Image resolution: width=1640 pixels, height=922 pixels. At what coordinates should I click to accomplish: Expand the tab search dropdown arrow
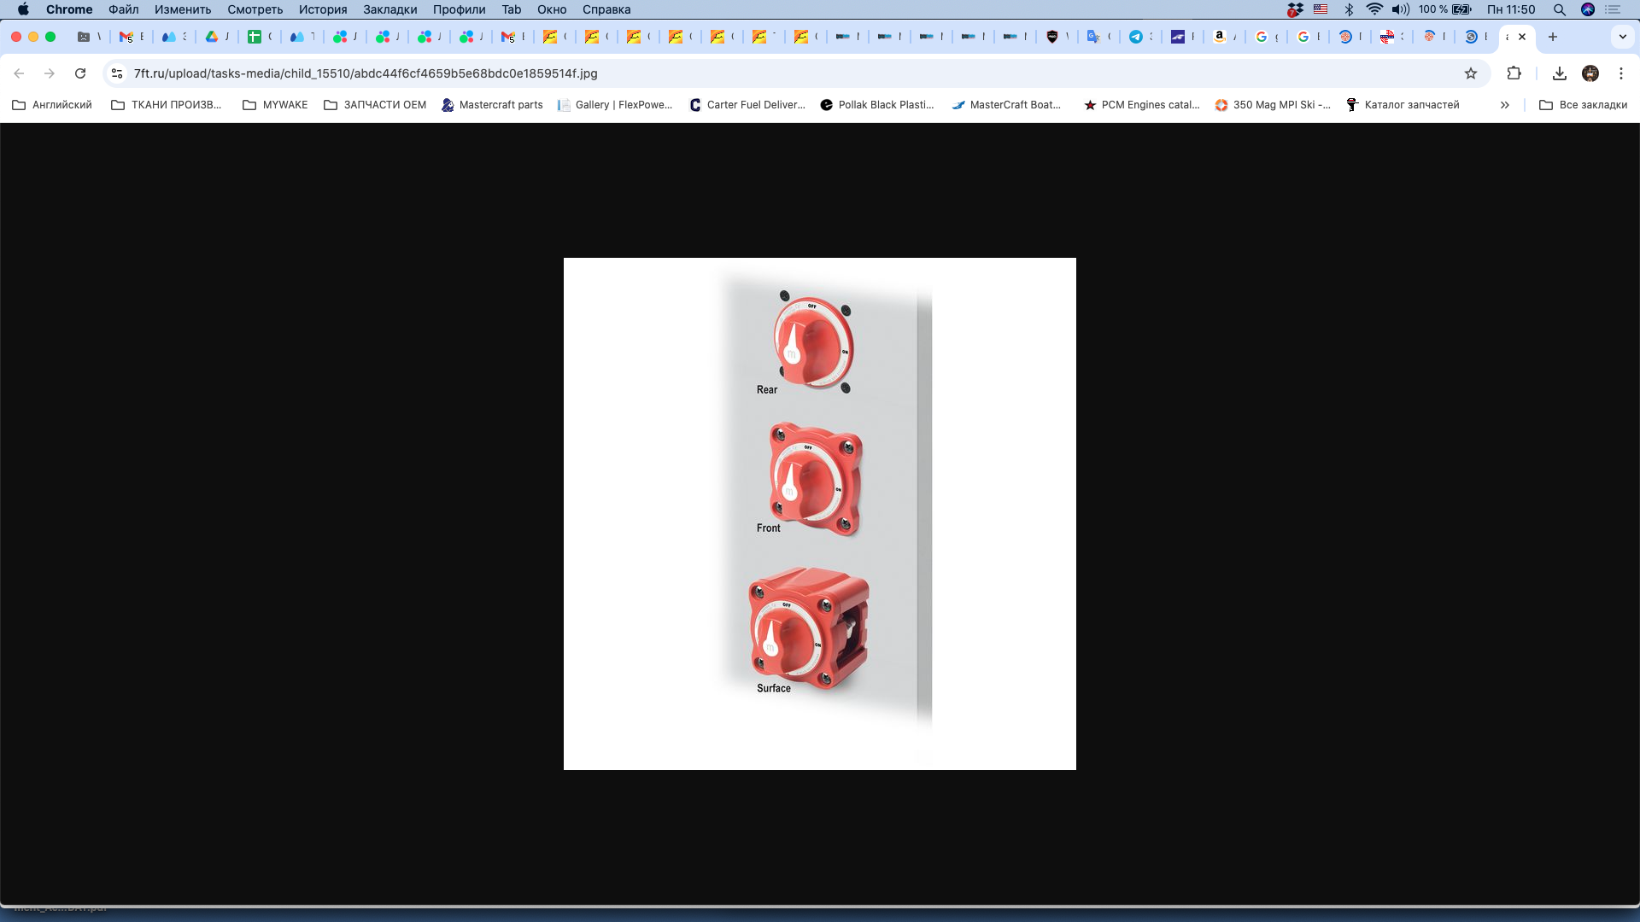click(x=1622, y=37)
